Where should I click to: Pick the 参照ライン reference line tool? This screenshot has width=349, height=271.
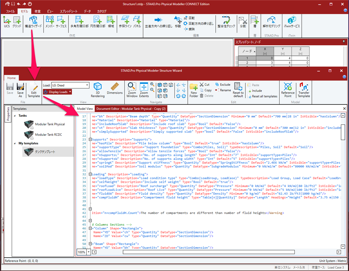coord(125,22)
